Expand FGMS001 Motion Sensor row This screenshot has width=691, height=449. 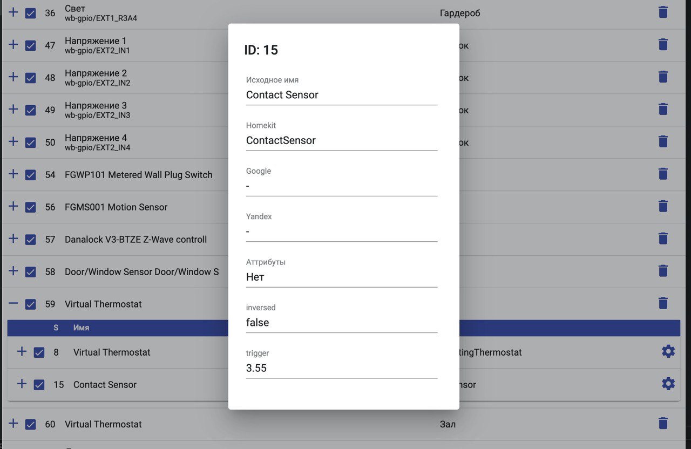[x=13, y=206]
